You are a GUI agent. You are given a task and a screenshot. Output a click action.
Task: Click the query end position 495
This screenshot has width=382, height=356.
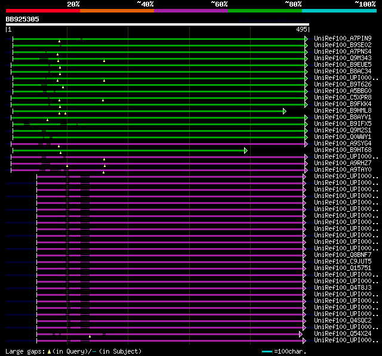pyautogui.click(x=301, y=29)
